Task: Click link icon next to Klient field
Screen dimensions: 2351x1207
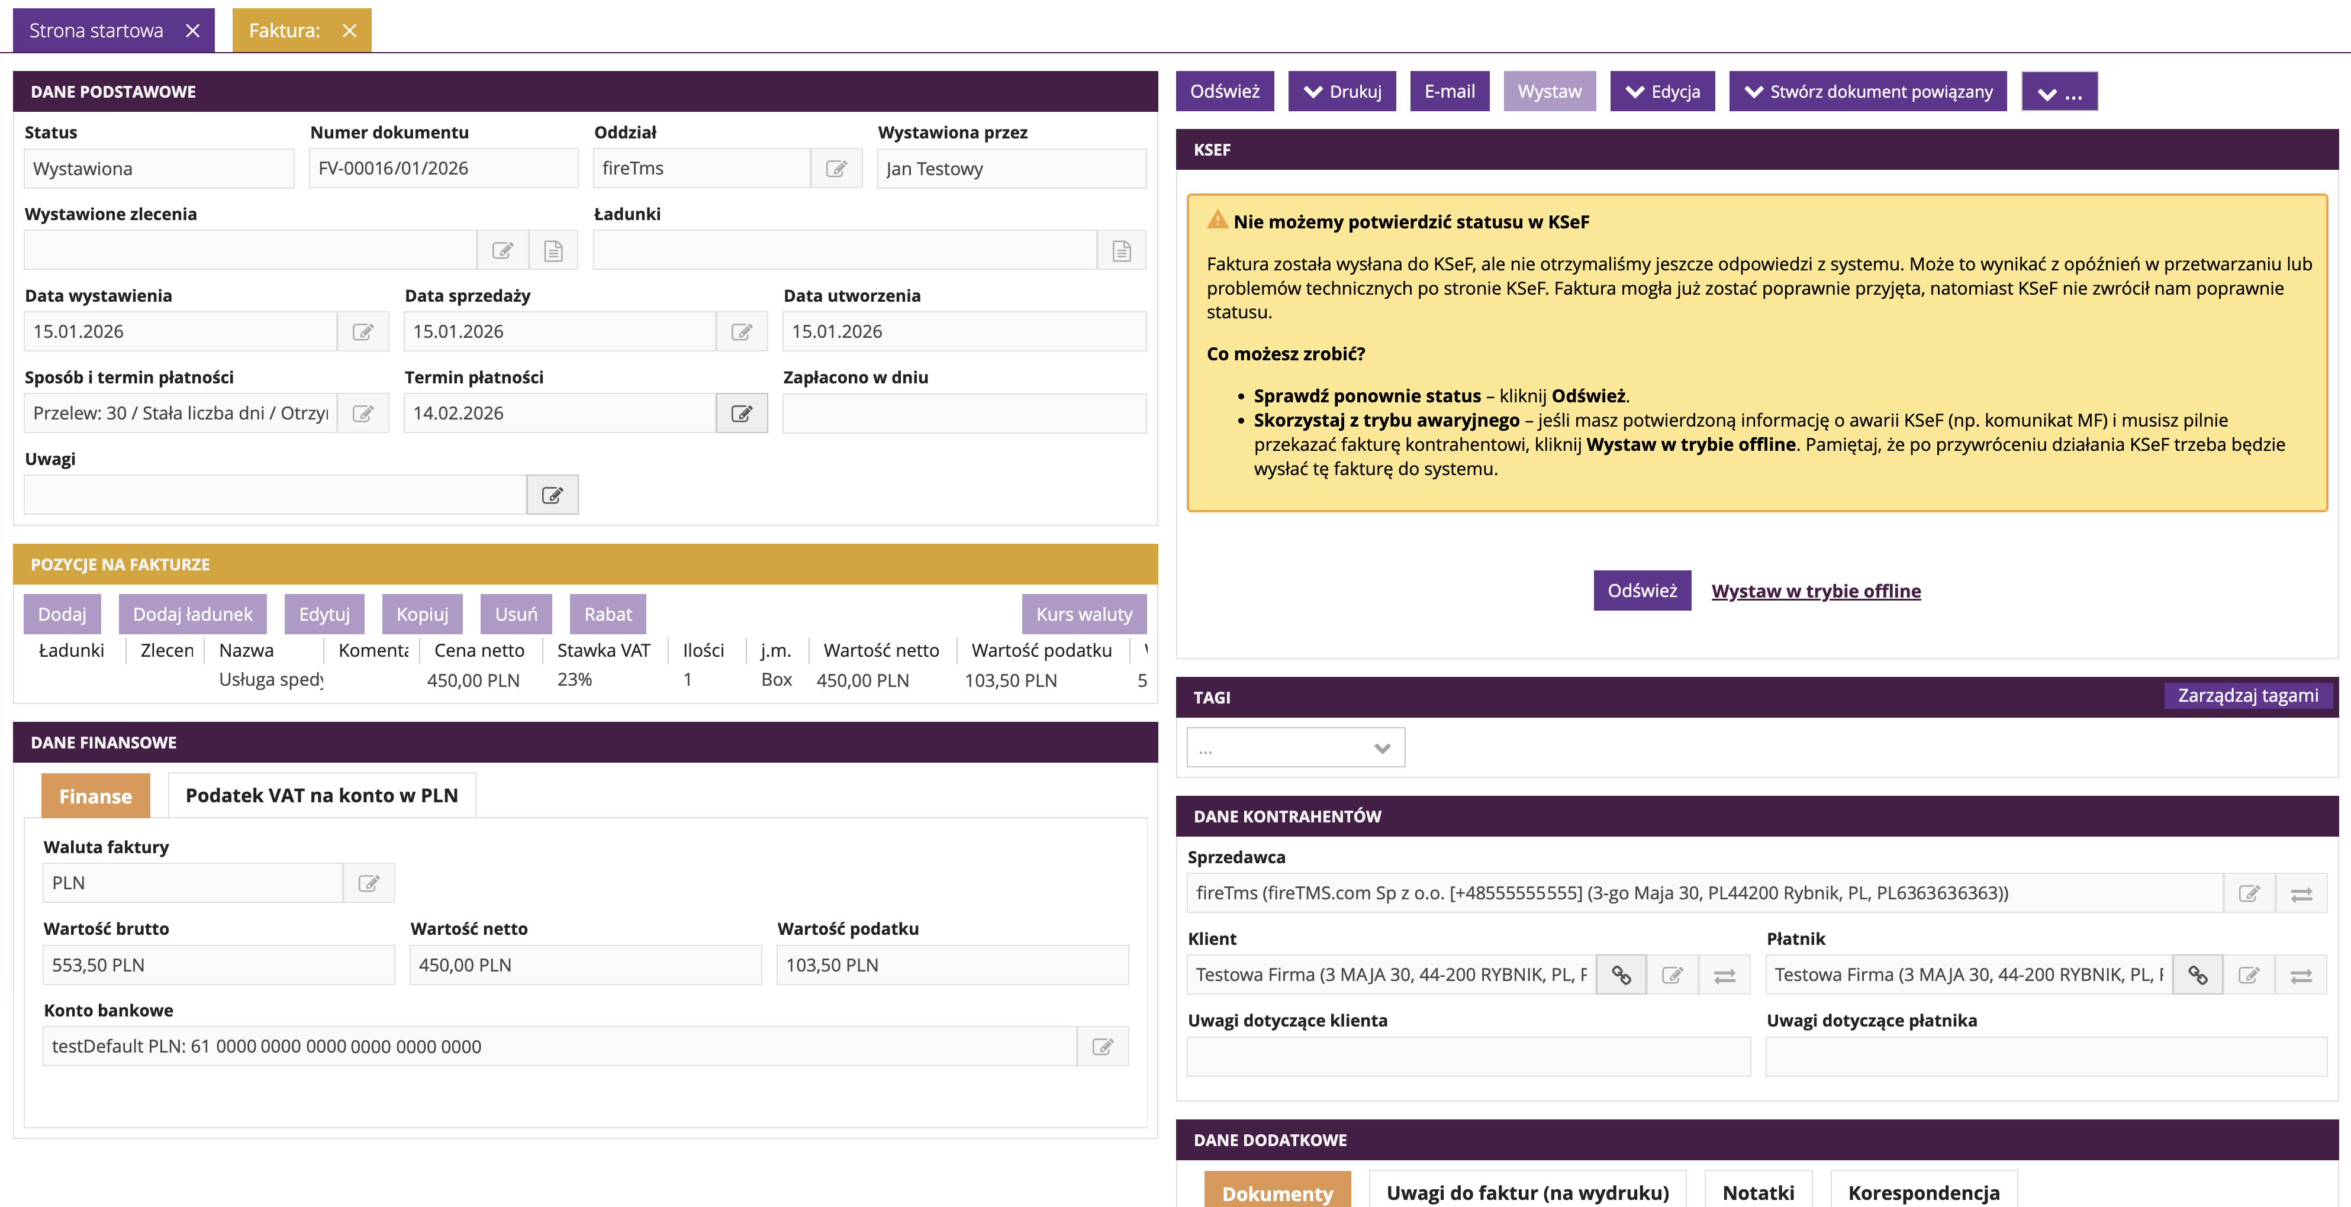Action: [x=1621, y=975]
